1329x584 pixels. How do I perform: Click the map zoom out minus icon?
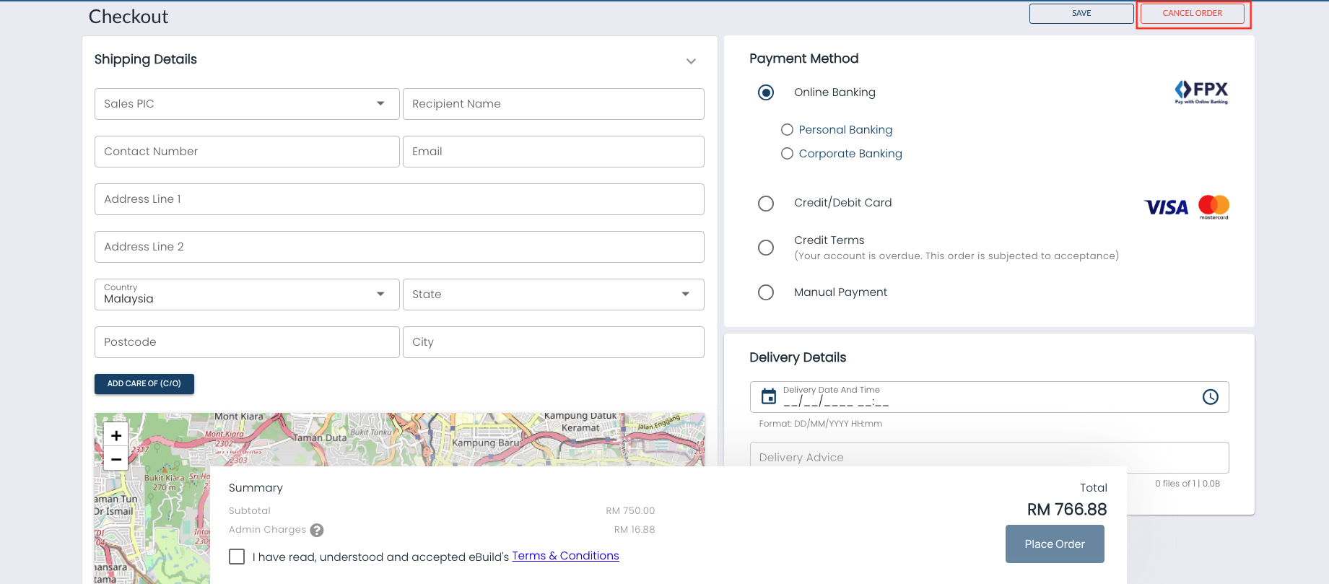pyautogui.click(x=116, y=459)
